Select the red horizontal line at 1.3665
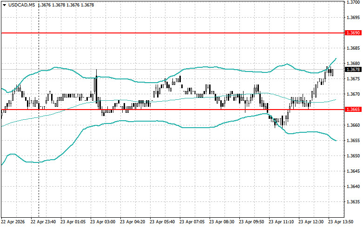363x227 pixels. [x=173, y=110]
